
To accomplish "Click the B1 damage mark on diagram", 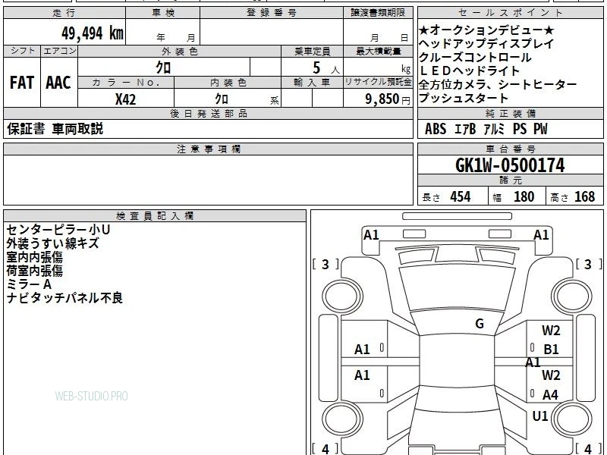I will click(x=551, y=350).
